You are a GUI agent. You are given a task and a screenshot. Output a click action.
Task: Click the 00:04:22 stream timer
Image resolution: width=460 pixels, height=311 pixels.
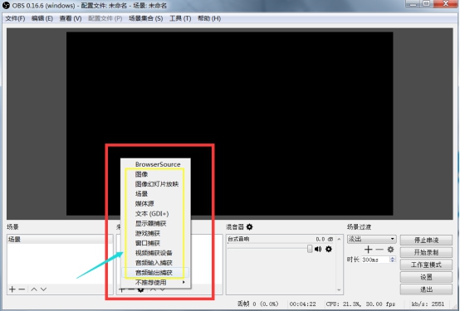(x=302, y=304)
